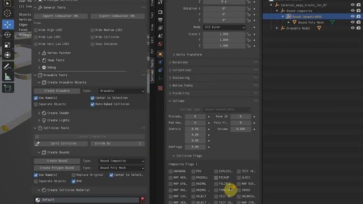The height and width of the screenshot is (204, 363).
Task: Click Import Codewalker XML button
Action: tap(61, 16)
